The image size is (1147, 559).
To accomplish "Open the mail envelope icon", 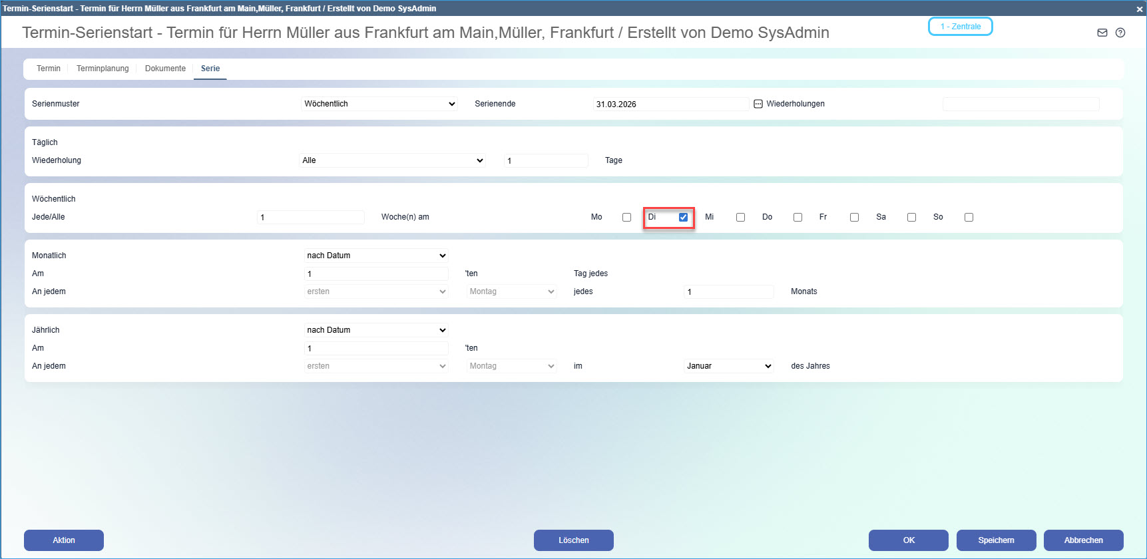I will [x=1102, y=33].
